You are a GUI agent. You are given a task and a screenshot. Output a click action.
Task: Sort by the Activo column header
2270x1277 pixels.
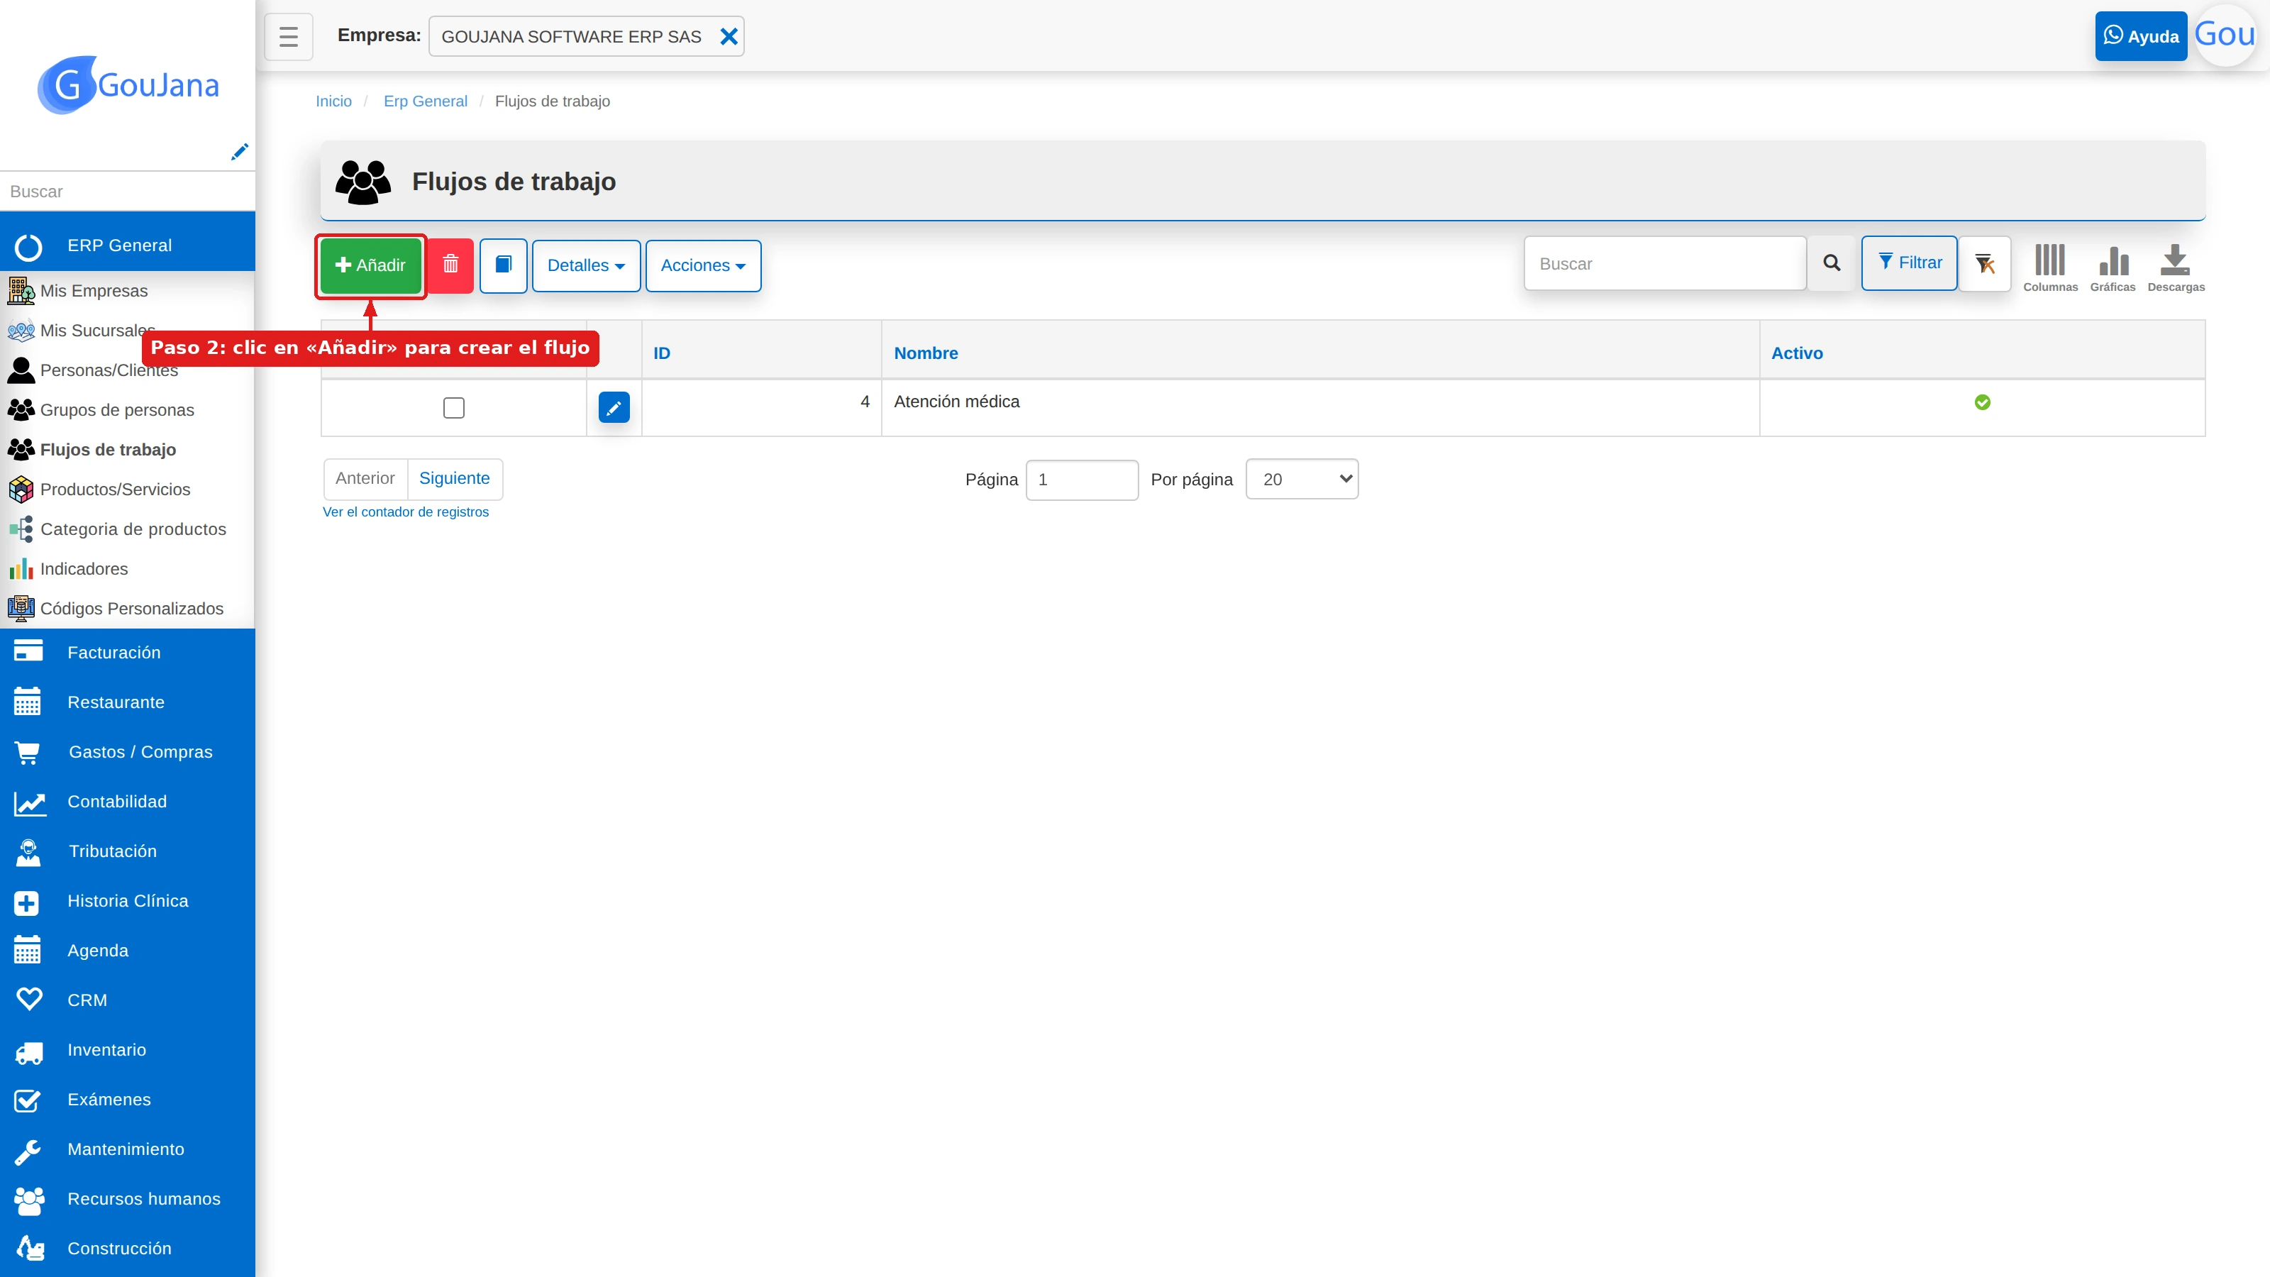1797,353
